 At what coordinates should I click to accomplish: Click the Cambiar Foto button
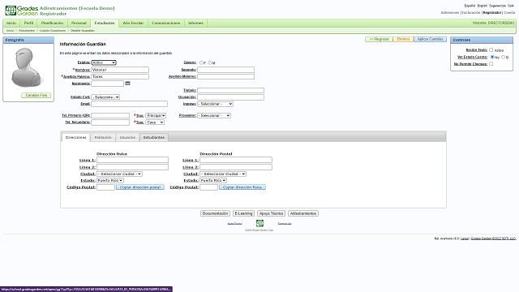[x=36, y=96]
